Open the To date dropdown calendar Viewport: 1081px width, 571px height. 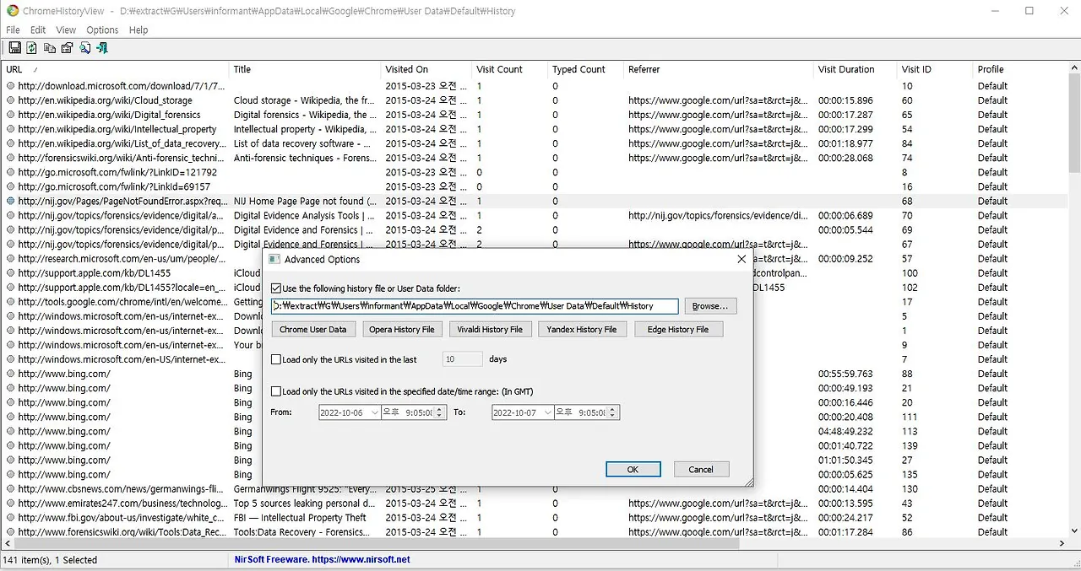coord(547,412)
